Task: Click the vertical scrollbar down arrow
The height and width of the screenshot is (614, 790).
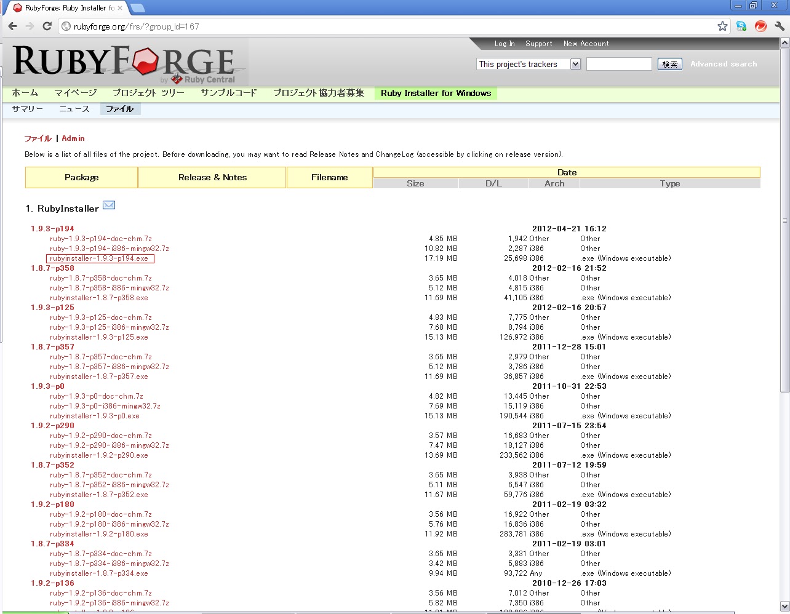Action: (x=784, y=606)
